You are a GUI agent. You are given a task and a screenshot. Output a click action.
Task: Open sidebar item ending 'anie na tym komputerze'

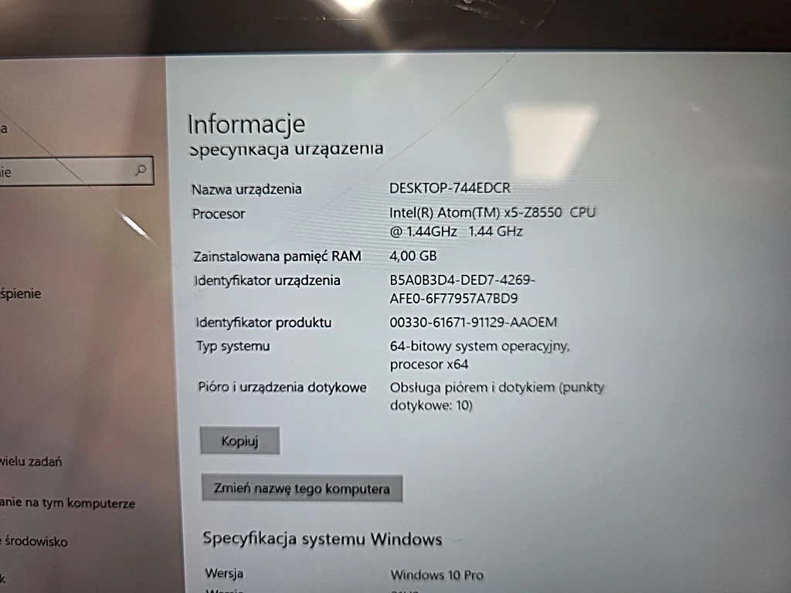[68, 503]
